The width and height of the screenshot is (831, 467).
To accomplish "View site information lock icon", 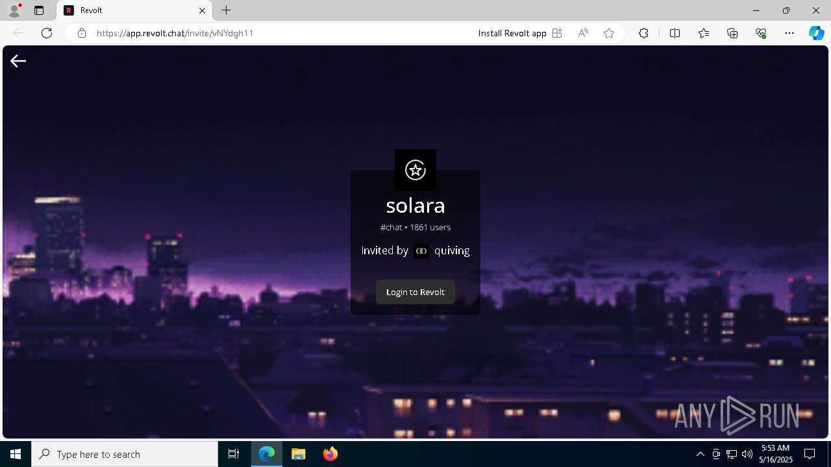I will [x=82, y=33].
